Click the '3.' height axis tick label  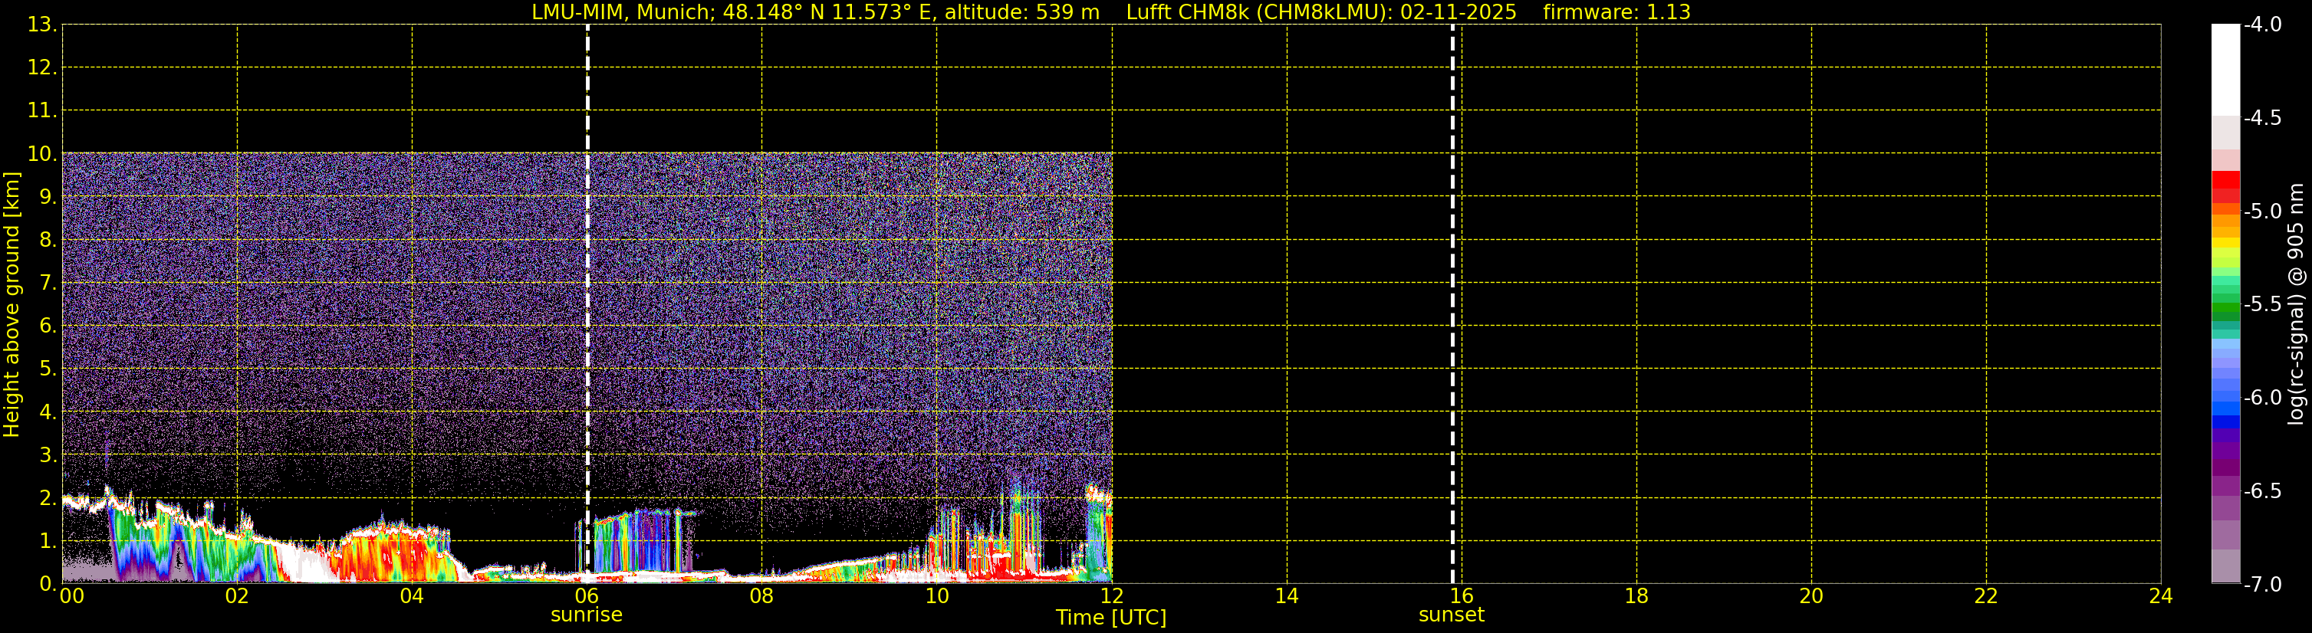click(x=48, y=454)
